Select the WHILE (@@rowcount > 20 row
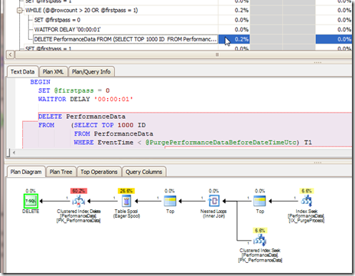This screenshot has height=276, width=355. 82,10
